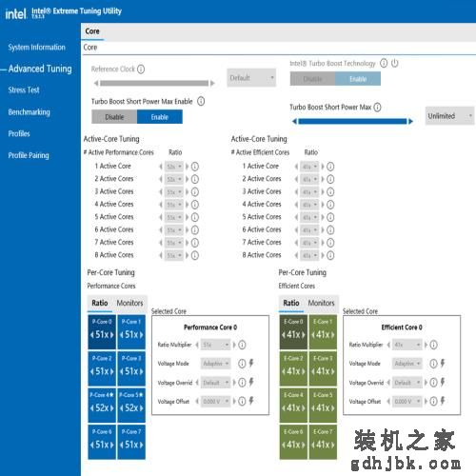The height and width of the screenshot is (476, 476).
Task: Select the P-Core 4 tile
Action: pos(102,406)
